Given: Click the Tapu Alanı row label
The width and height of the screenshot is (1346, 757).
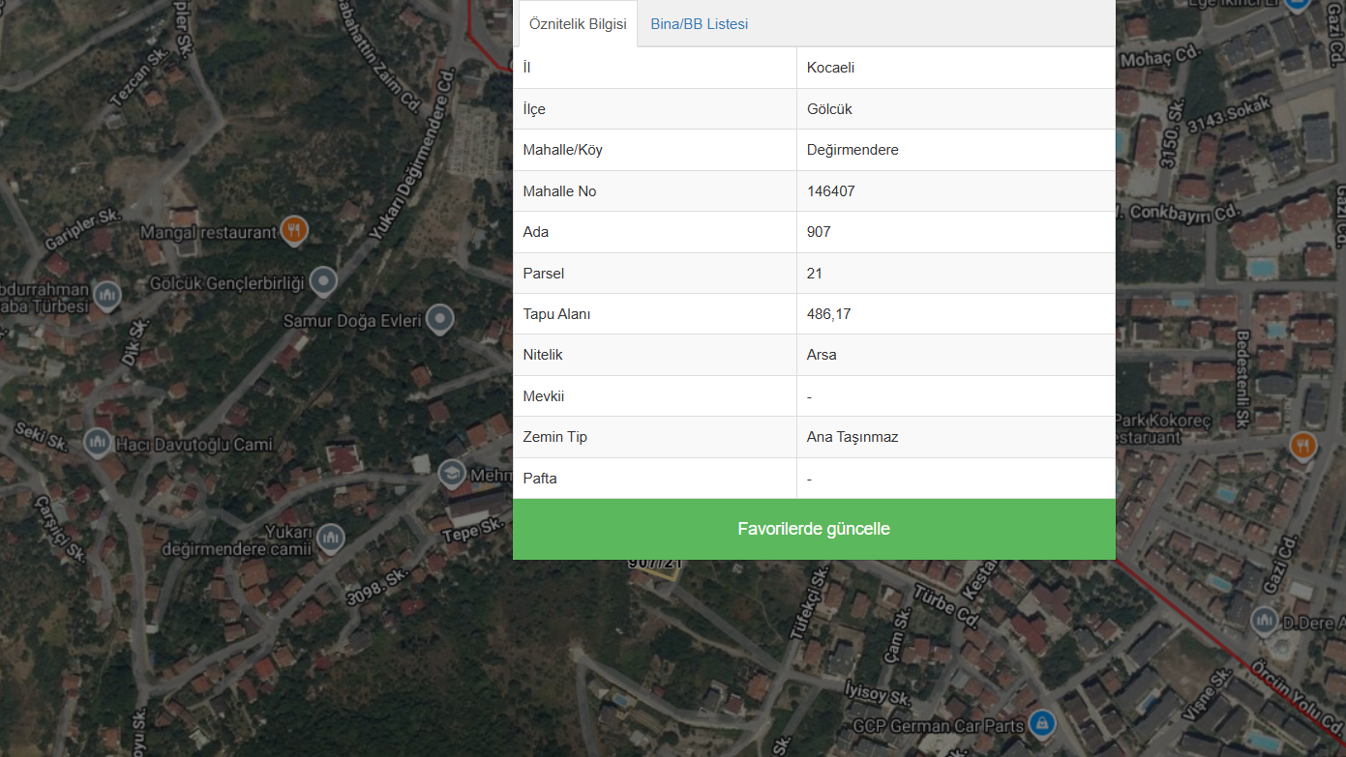Looking at the screenshot, I should [x=556, y=314].
